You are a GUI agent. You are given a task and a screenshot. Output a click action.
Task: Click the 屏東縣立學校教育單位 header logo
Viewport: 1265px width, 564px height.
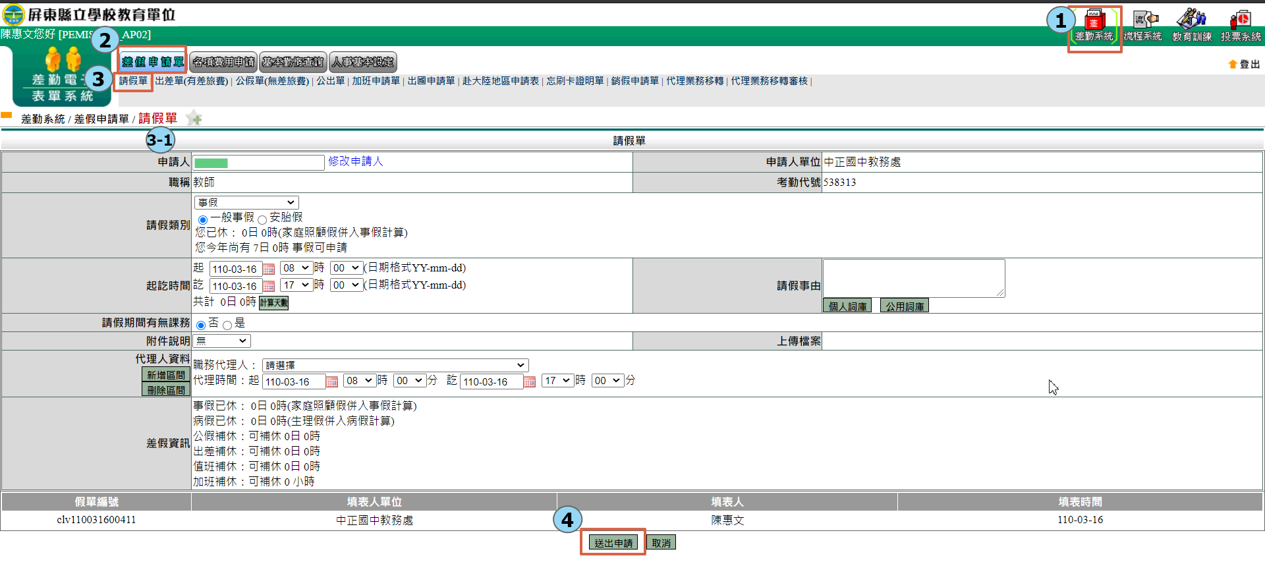click(x=89, y=14)
